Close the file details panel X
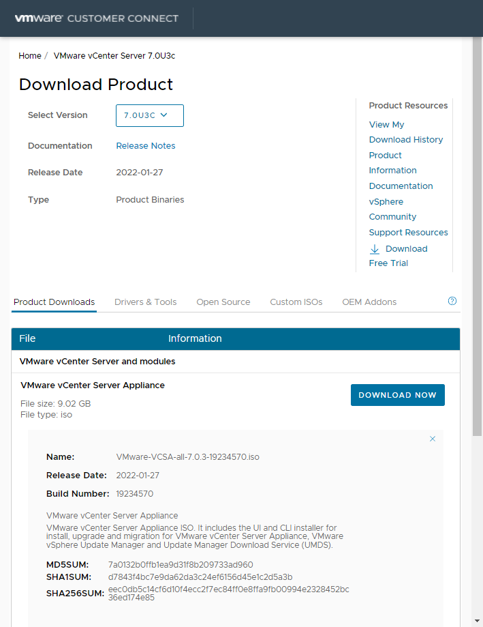The width and height of the screenshot is (483, 627). coord(433,439)
